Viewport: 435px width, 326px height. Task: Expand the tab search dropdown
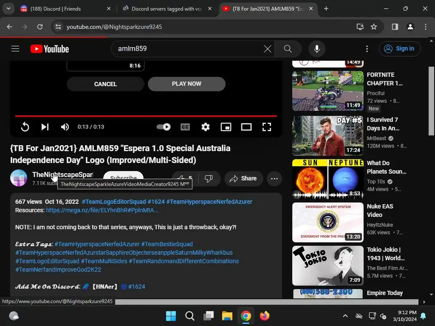[x=8, y=8]
